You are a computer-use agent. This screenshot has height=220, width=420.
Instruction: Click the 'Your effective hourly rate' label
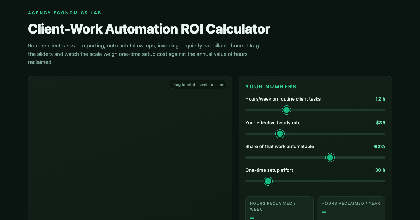pyautogui.click(x=273, y=123)
